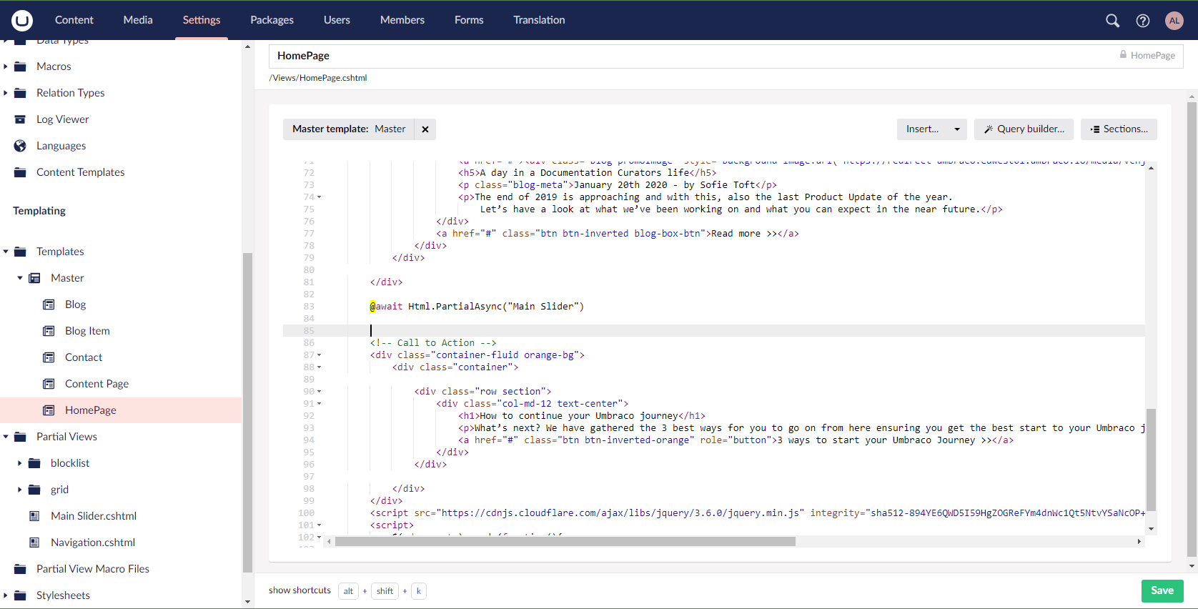Select the Log Viewer icon
This screenshot has width=1198, height=609.
point(20,119)
